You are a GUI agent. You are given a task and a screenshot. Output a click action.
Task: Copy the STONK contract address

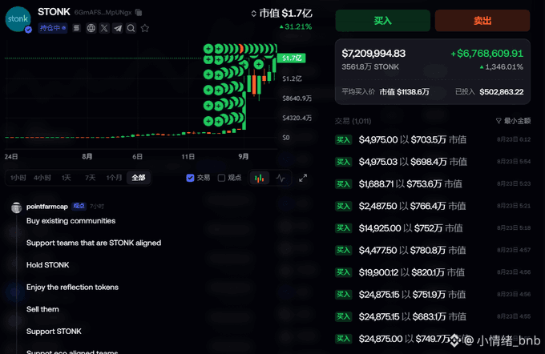pos(139,13)
